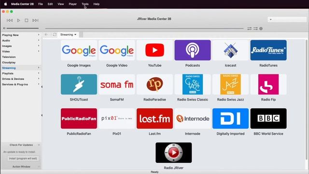This screenshot has width=309, height=174.
Task: Expand the Audio section arrow
Action: pos(39,40)
